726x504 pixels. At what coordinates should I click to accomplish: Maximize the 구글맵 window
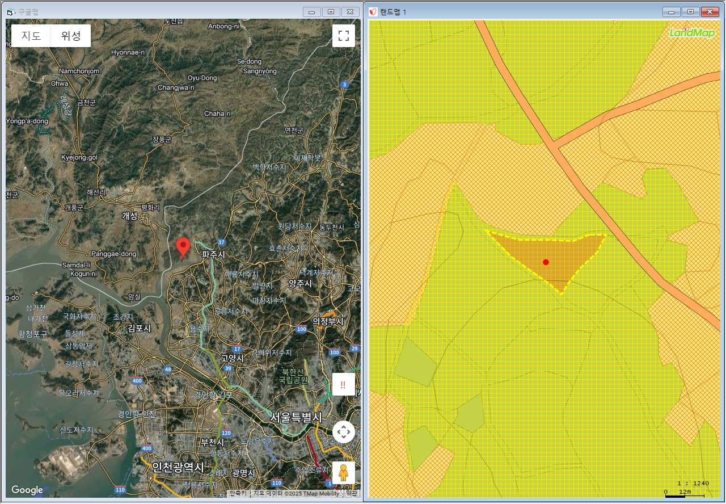(331, 11)
